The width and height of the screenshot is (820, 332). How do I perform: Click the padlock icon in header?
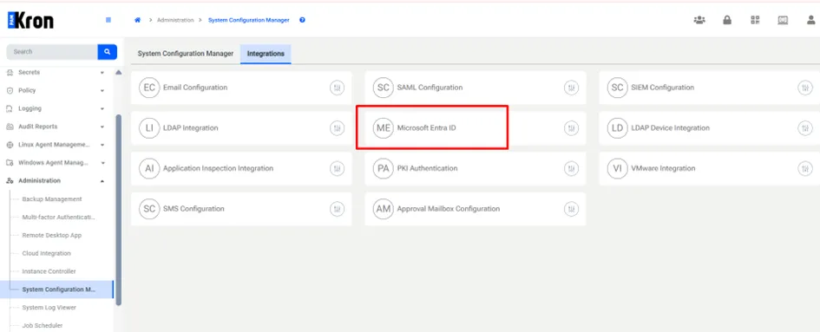point(727,20)
